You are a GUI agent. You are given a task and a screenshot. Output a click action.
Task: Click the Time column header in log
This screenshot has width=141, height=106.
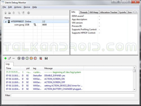[13, 68]
